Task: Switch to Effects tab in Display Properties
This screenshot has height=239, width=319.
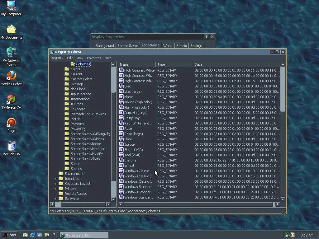Action: coord(181,46)
